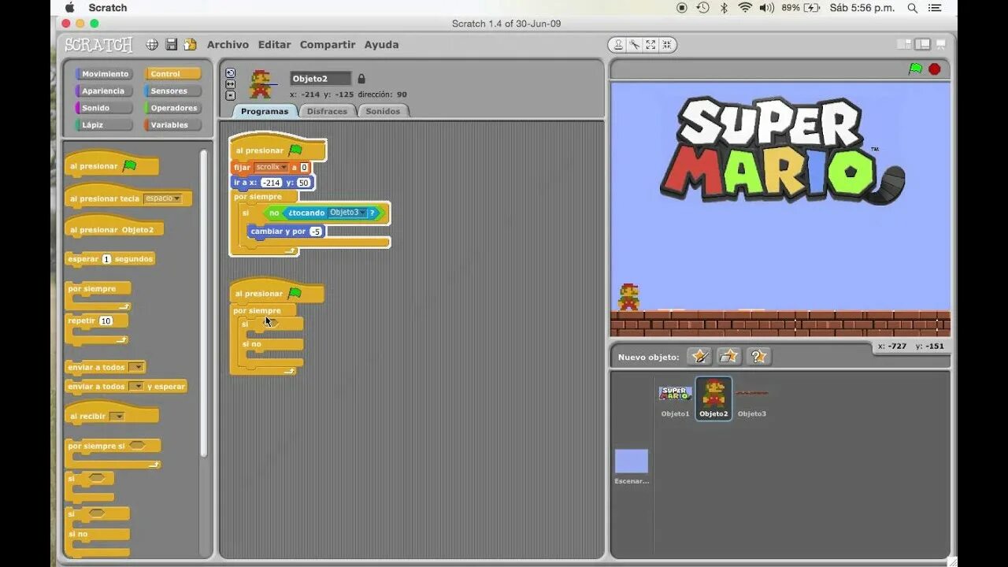Viewport: 1008px width, 567px height.
Task: Select the Objeto1 sprite thumbnail
Action: point(675,399)
